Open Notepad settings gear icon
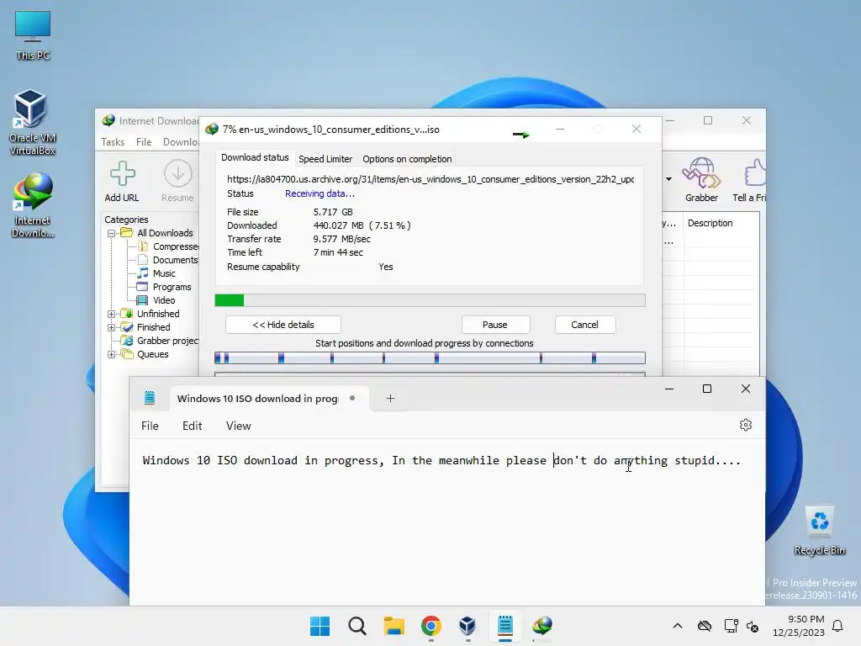This screenshot has width=861, height=646. click(745, 425)
